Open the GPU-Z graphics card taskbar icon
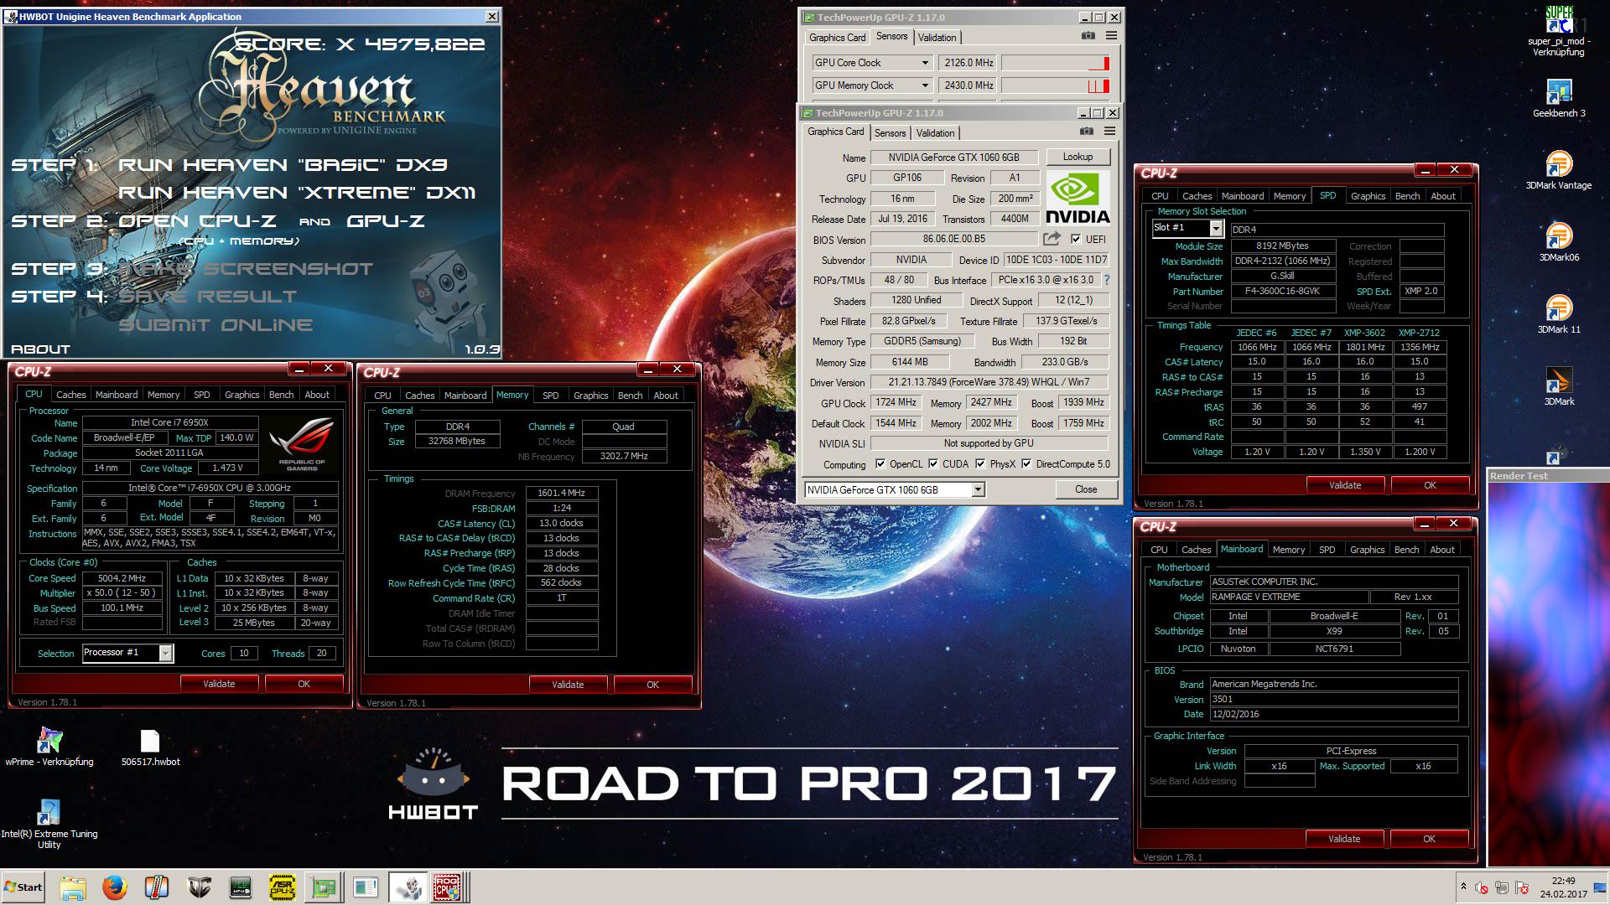Image resolution: width=1610 pixels, height=905 pixels. click(x=325, y=887)
